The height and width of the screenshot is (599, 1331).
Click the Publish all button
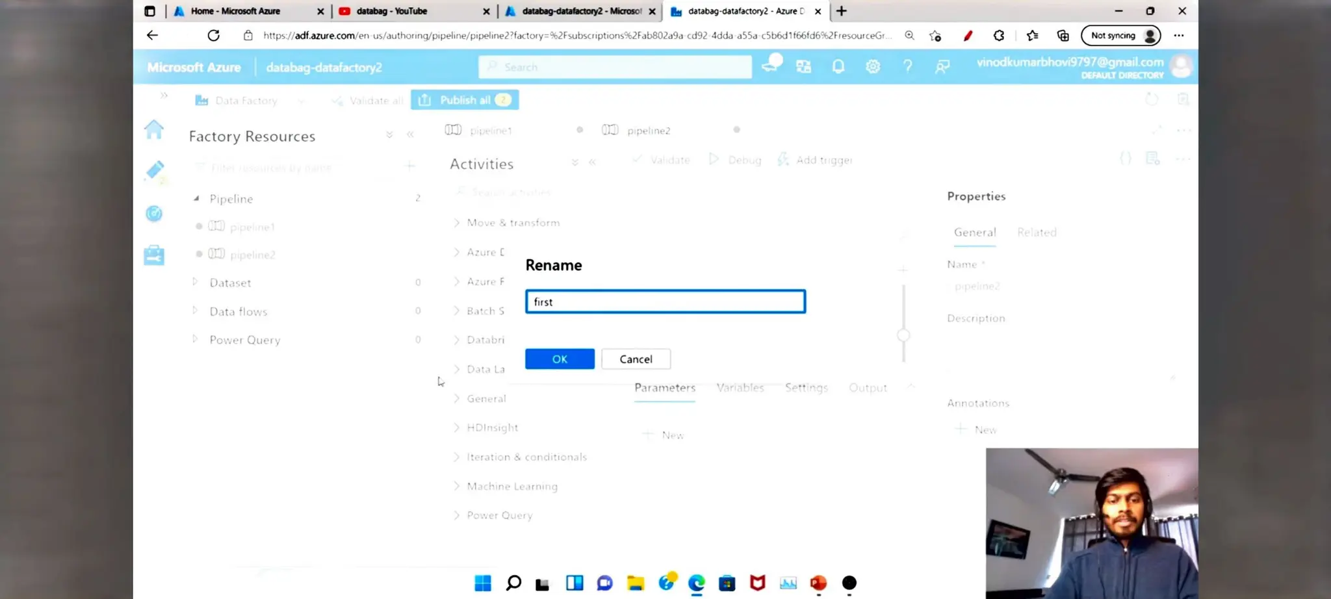pos(465,100)
